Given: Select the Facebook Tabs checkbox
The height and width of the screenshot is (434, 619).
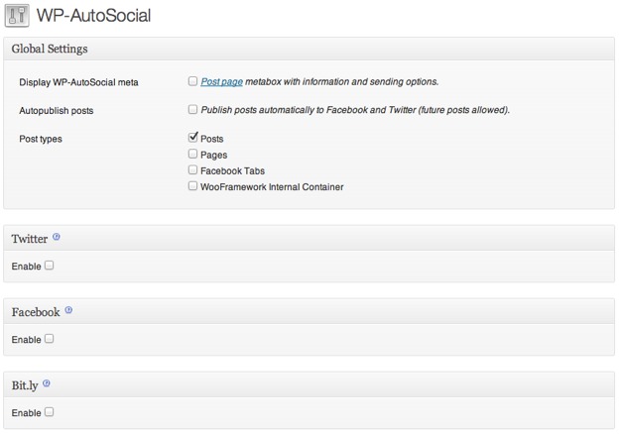Looking at the screenshot, I should (192, 170).
